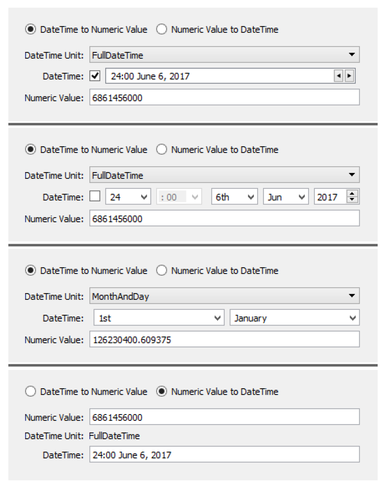Open the '6th' day dropdown
This screenshot has width=384, height=484.
234,197
